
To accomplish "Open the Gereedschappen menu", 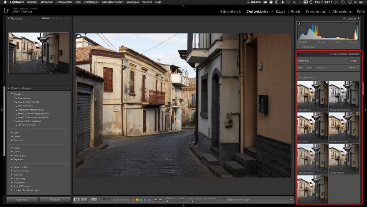I will (x=112, y=2).
